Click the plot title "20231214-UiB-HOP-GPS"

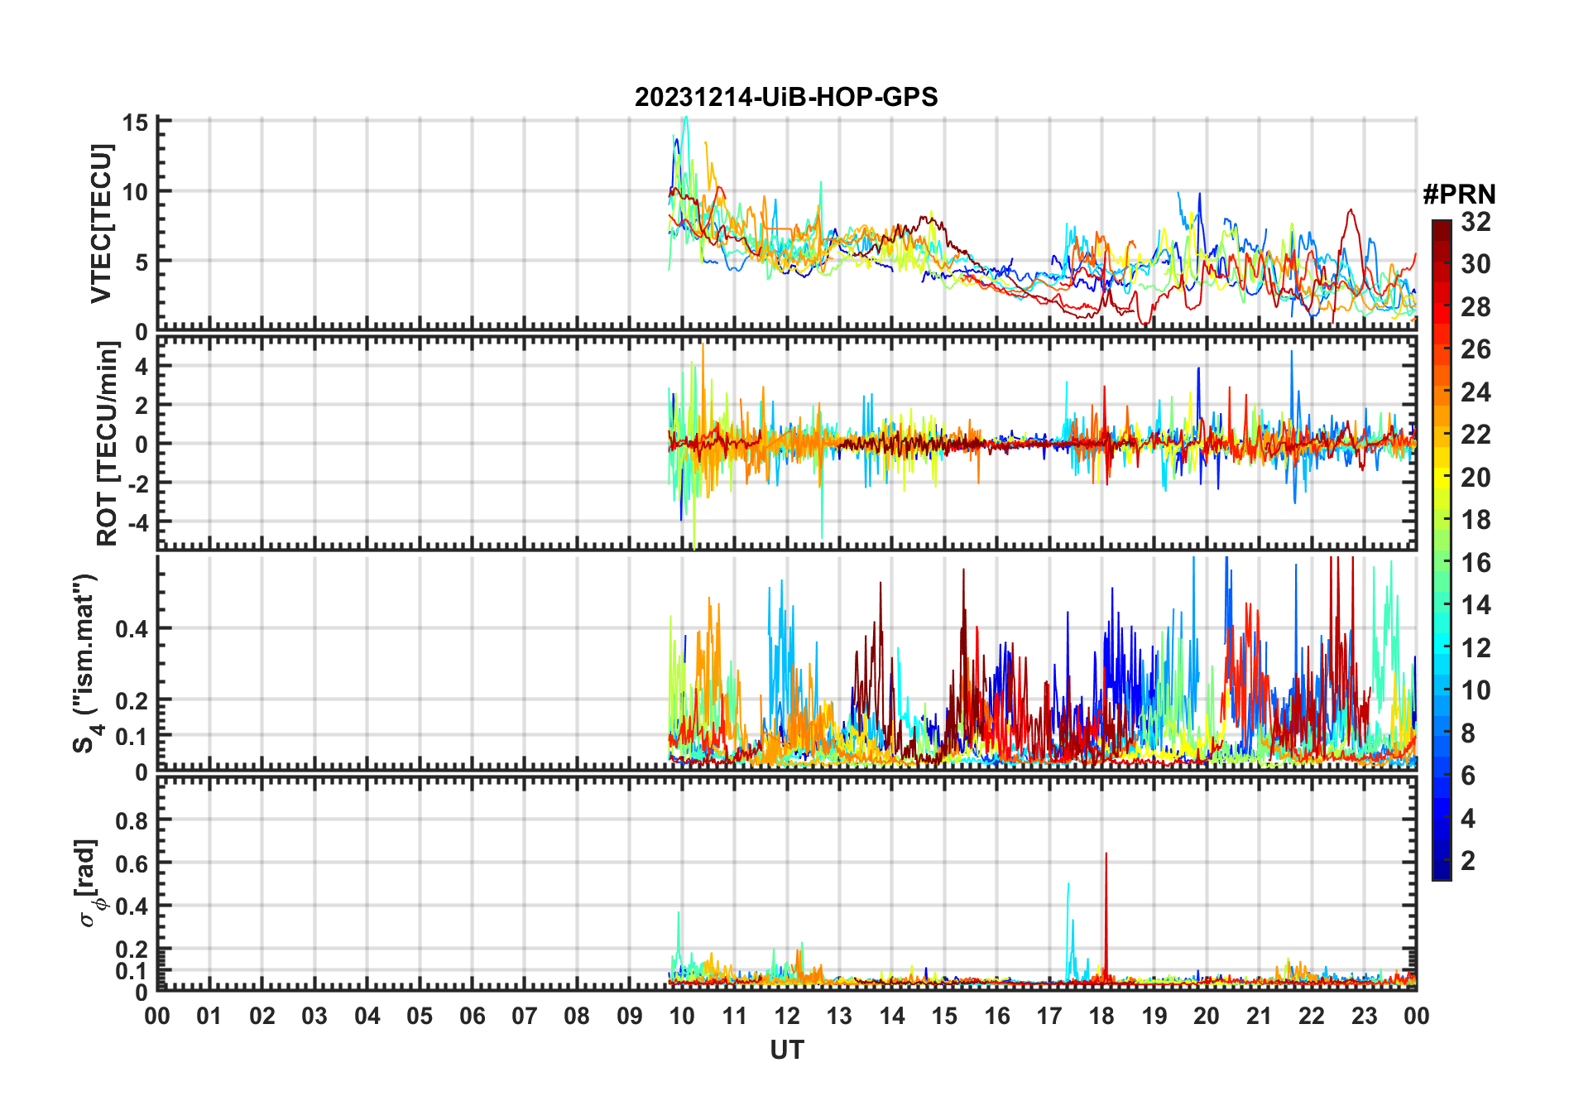[786, 98]
